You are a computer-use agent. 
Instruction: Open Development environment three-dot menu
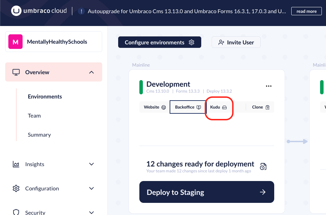[269, 86]
